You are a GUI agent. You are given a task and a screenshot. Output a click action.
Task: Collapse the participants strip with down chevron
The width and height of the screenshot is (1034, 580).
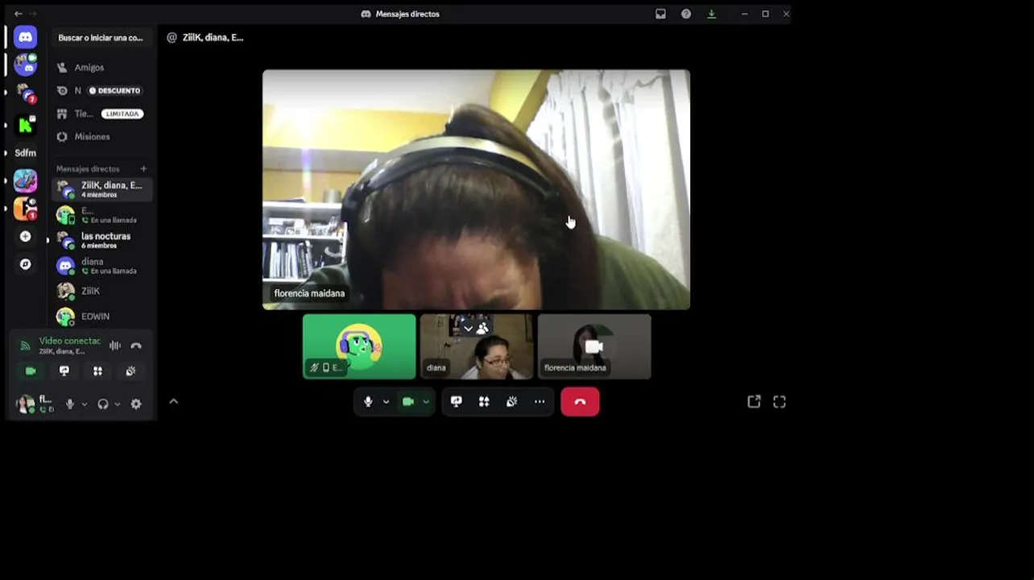point(468,328)
